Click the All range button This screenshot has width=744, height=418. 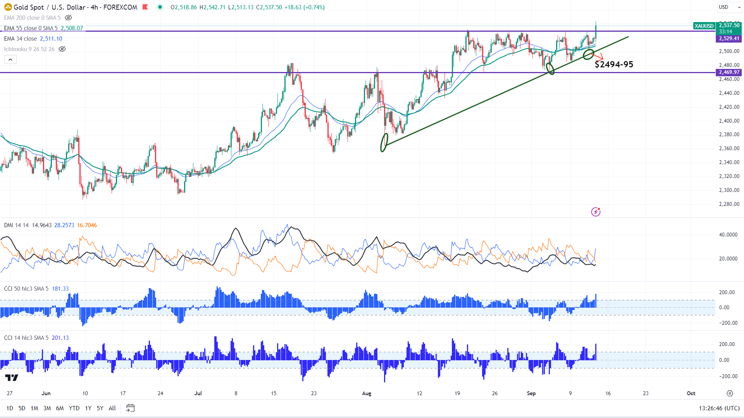point(112,408)
